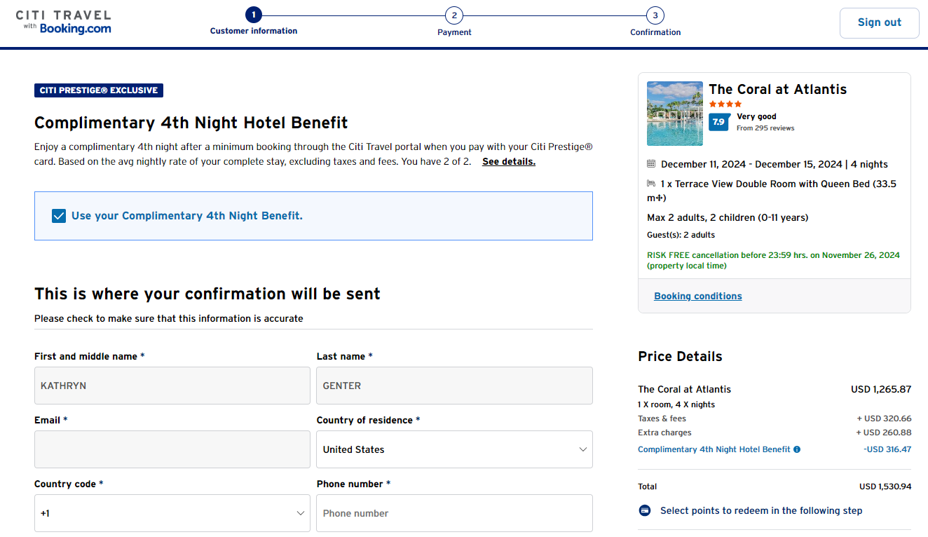Click the step 3 Confirmation circle indicator
Screen dimensions: 928x537
tap(655, 14)
